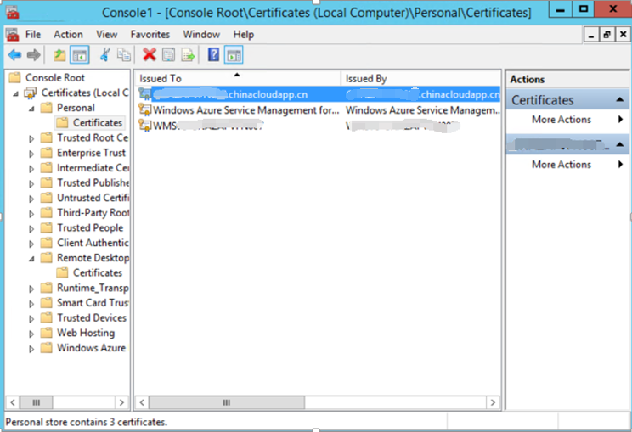Image resolution: width=632 pixels, height=432 pixels.
Task: Click the Export List toolbar icon
Action: (x=188, y=55)
